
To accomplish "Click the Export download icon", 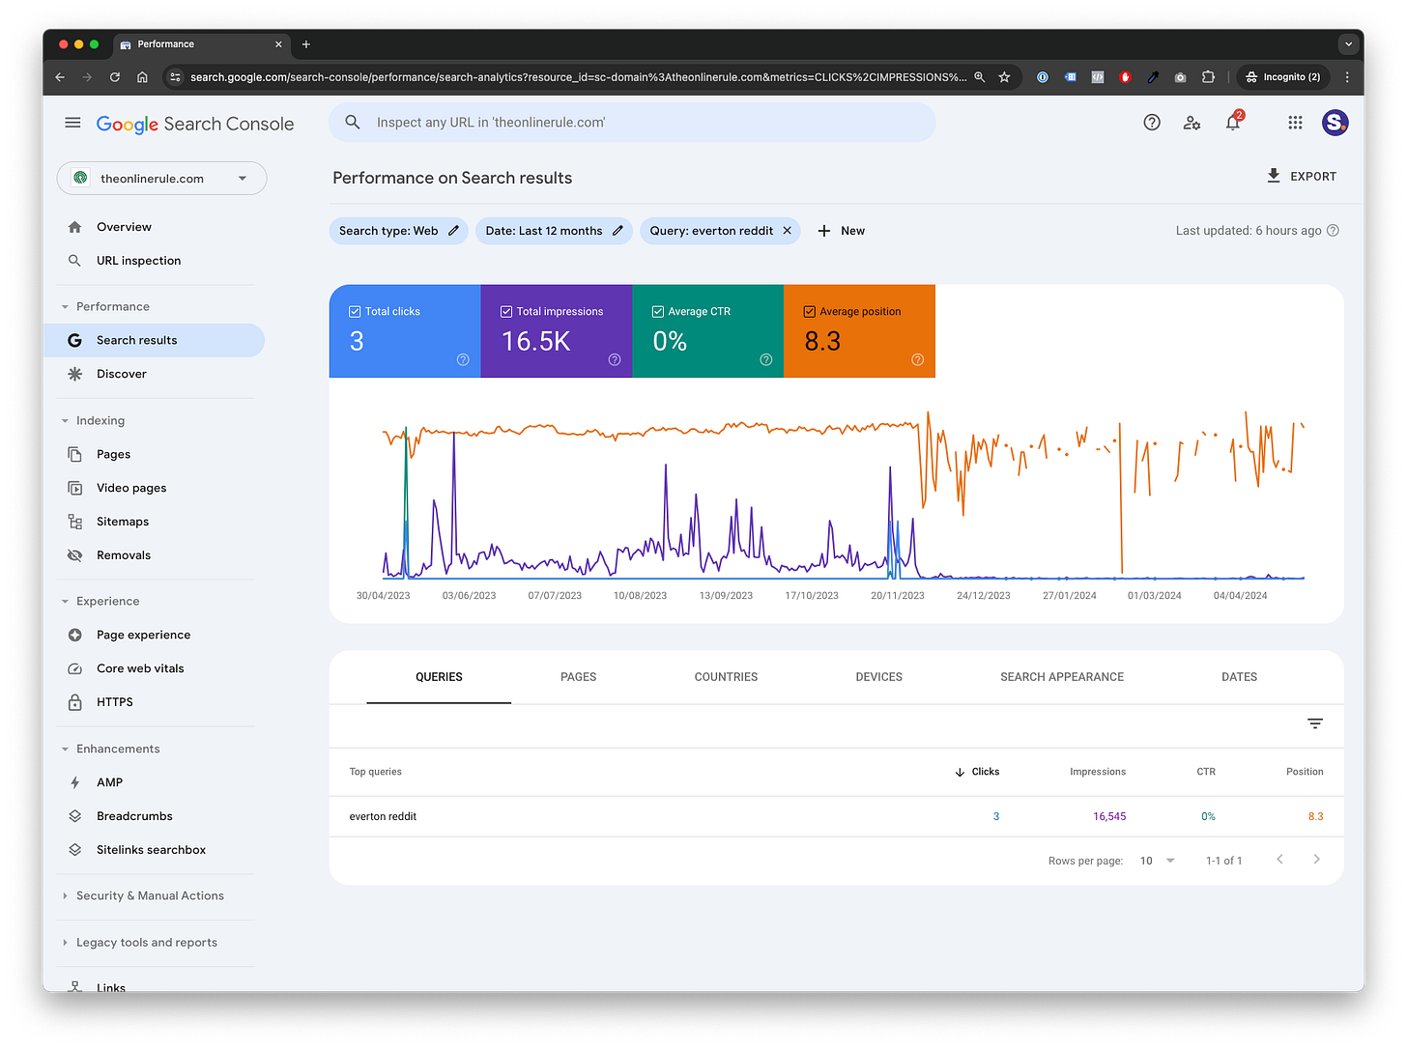I will [1274, 176].
